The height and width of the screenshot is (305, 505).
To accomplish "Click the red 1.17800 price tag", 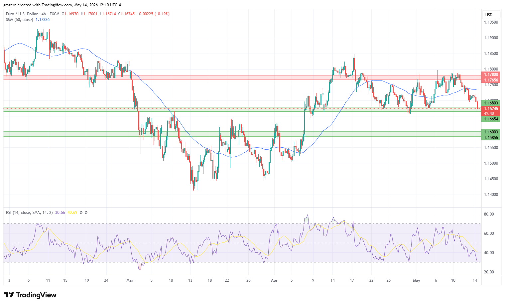I will (491, 75).
